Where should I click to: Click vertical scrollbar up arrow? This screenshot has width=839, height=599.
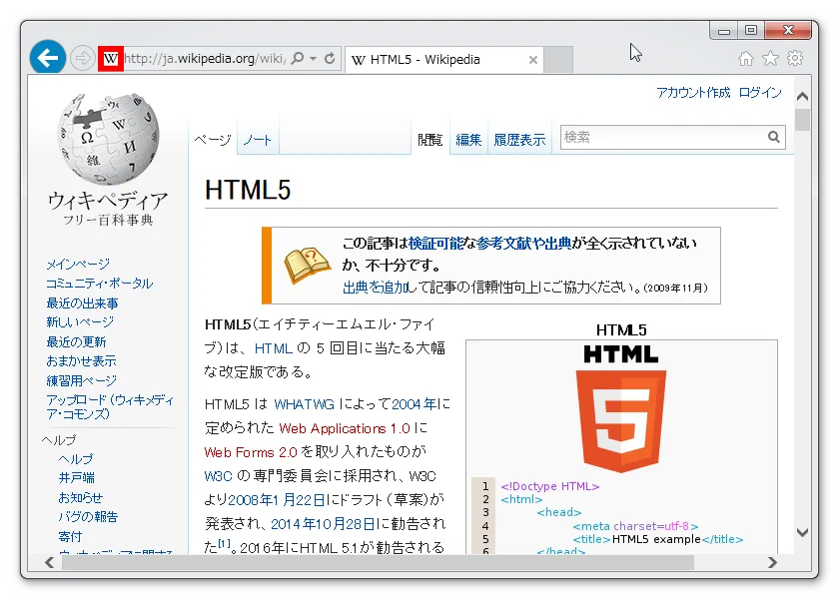(x=802, y=97)
